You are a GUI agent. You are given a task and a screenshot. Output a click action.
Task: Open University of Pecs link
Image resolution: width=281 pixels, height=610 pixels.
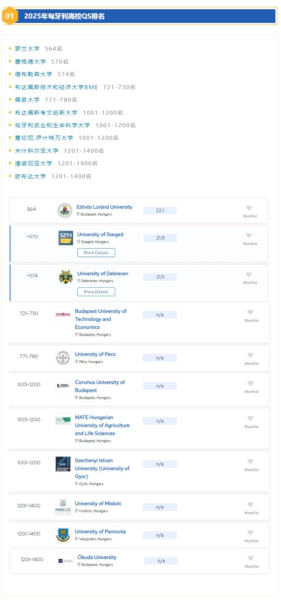click(95, 354)
